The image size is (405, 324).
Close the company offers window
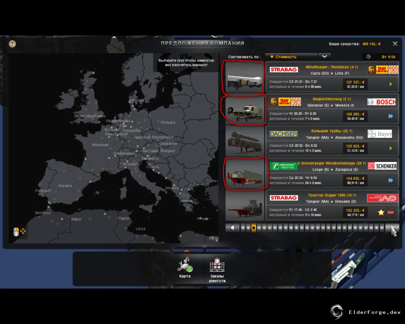point(395,44)
